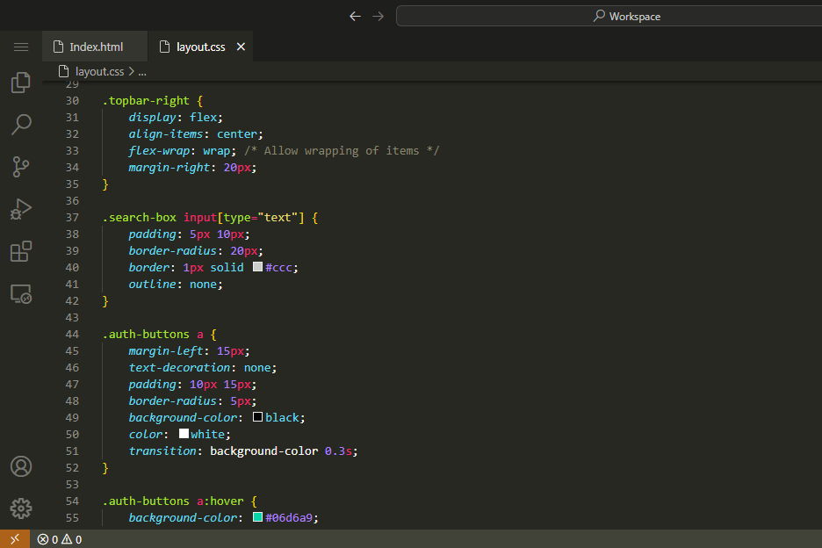Open the Accounts menu icon

21,466
